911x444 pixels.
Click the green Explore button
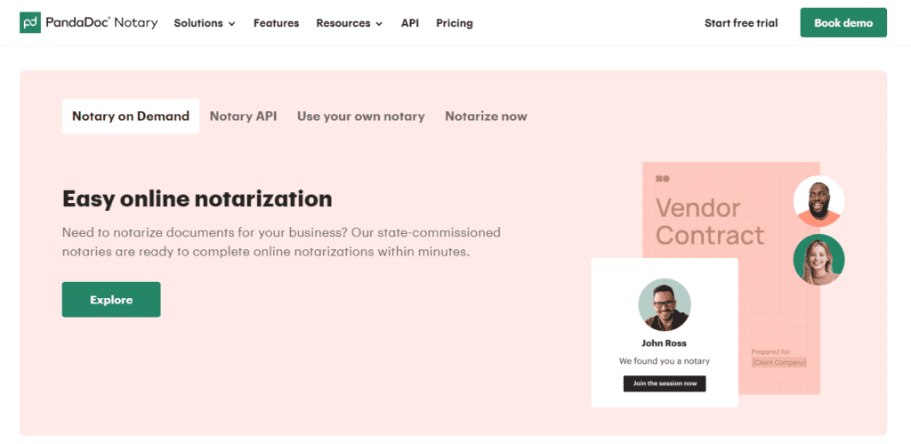click(x=111, y=300)
